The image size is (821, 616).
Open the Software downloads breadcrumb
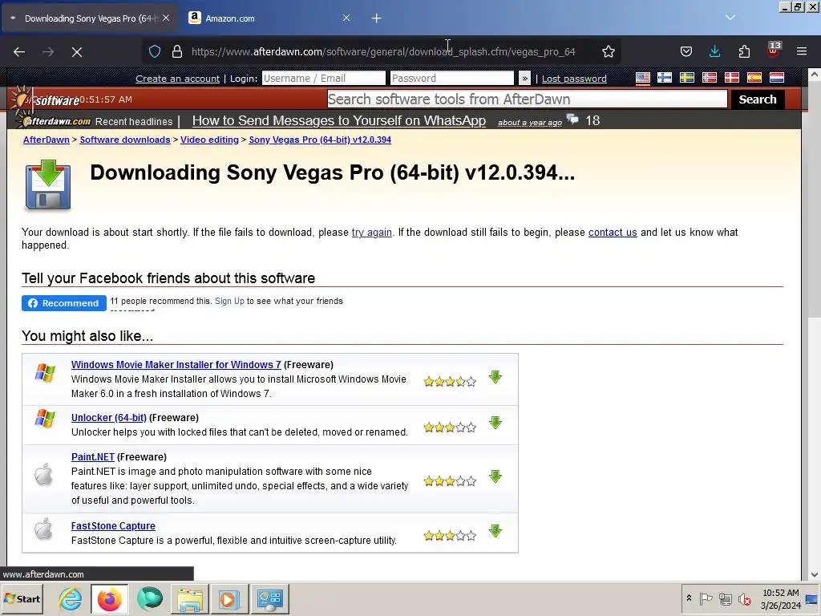coord(124,140)
